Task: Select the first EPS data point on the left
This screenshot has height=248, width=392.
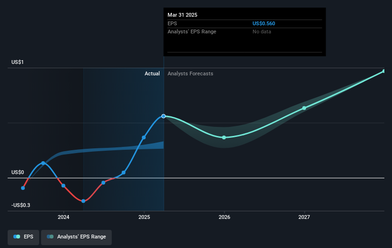Action: click(23, 188)
